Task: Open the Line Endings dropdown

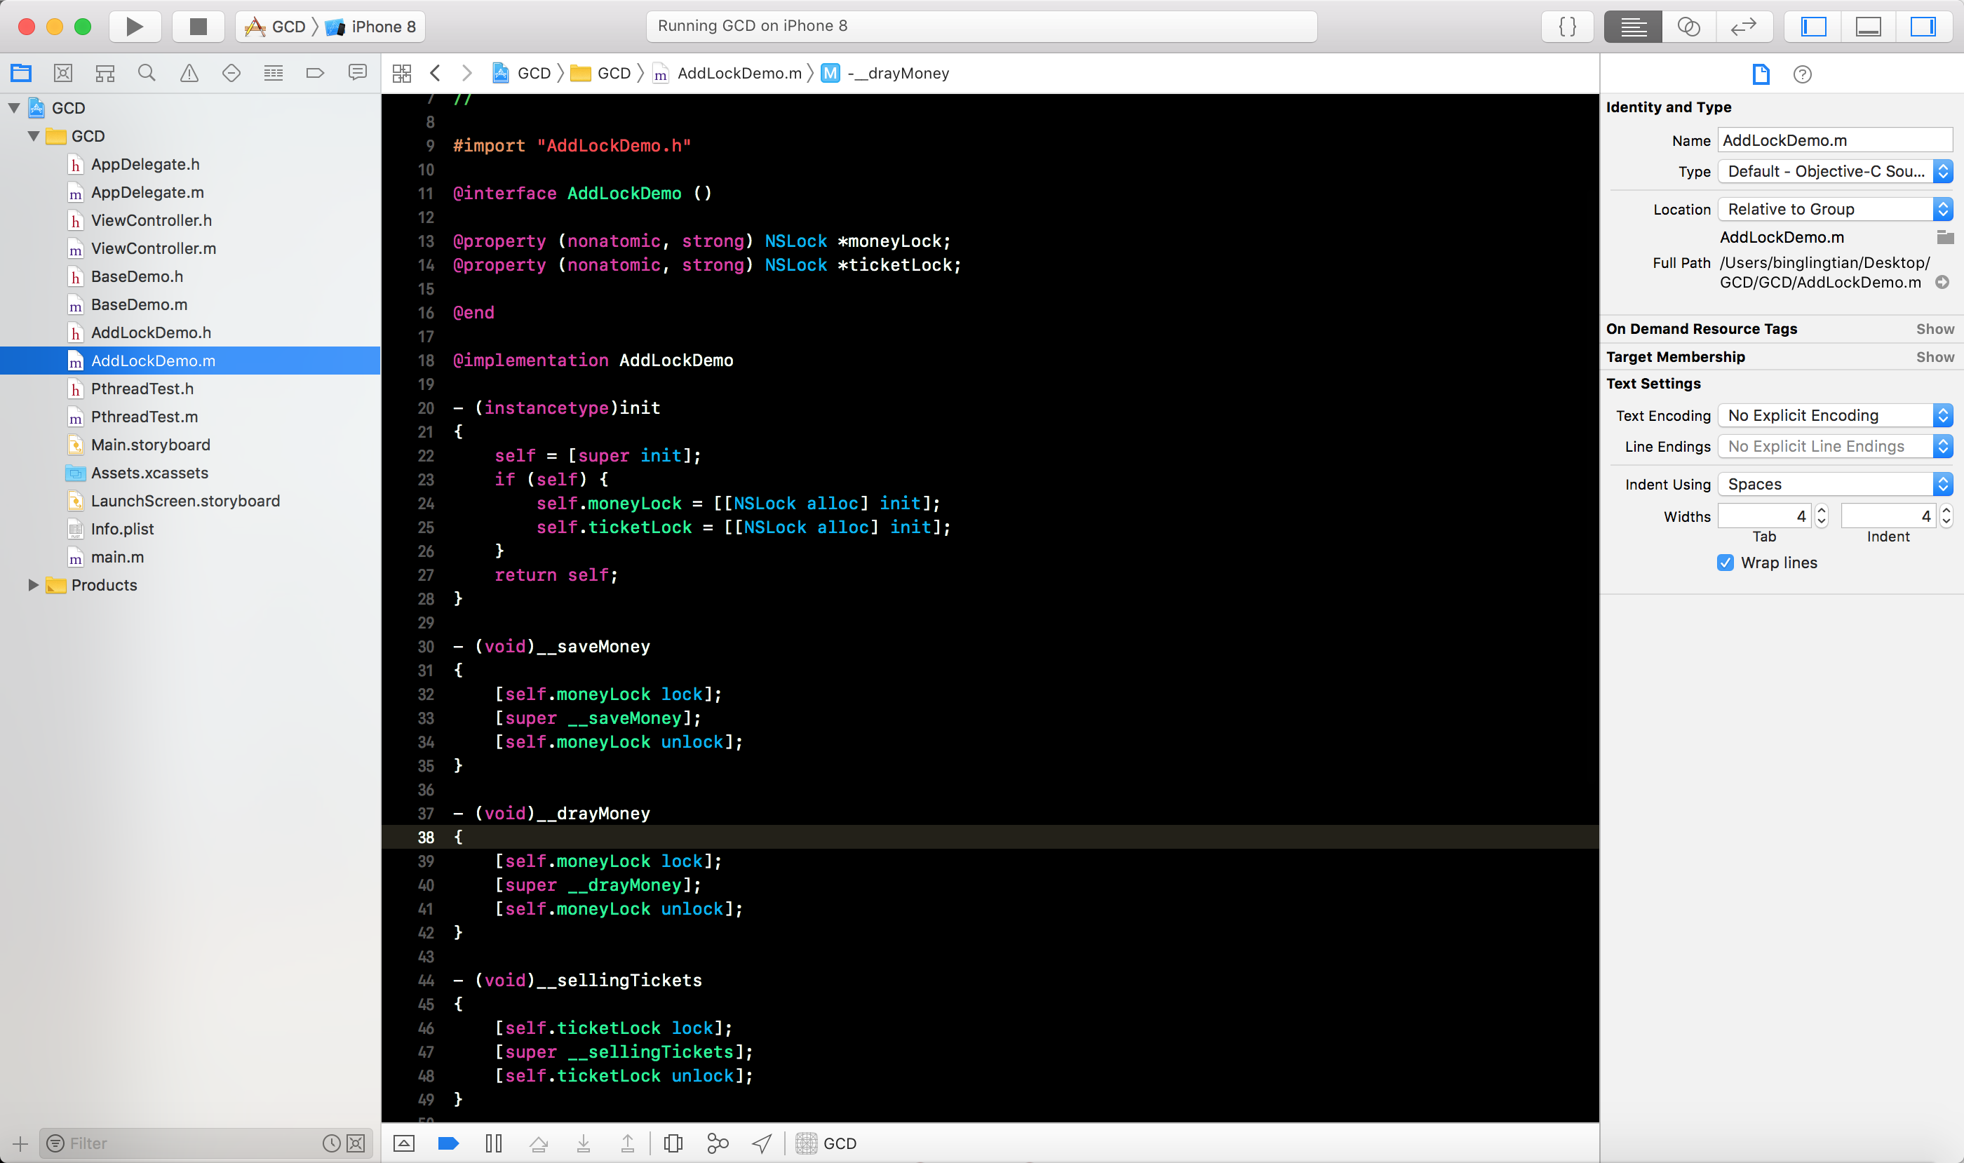Action: tap(1835, 446)
